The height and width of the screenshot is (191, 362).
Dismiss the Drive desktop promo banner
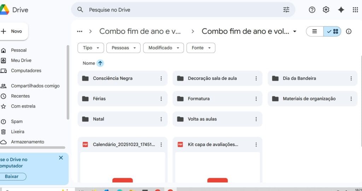[61, 158]
